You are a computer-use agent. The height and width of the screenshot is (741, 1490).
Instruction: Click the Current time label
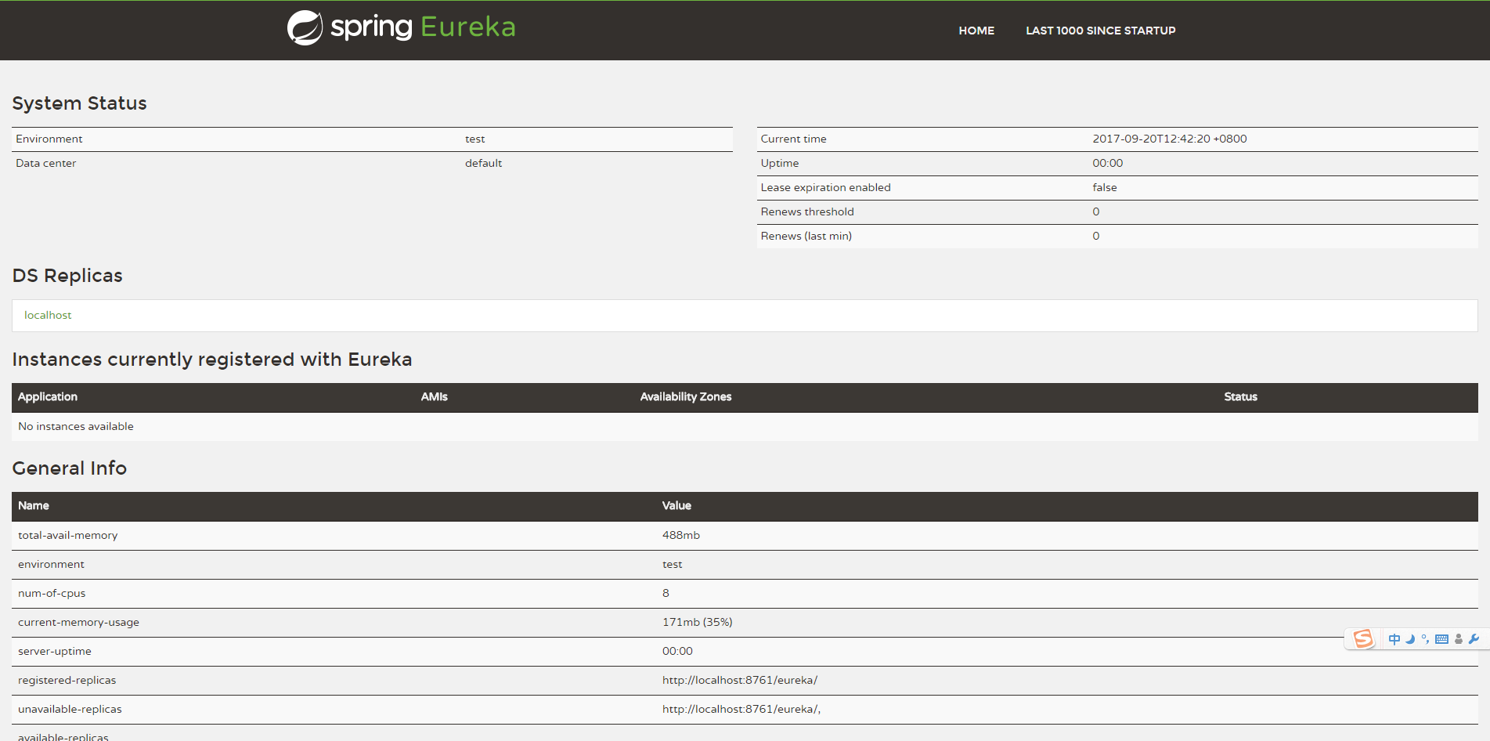pos(794,139)
